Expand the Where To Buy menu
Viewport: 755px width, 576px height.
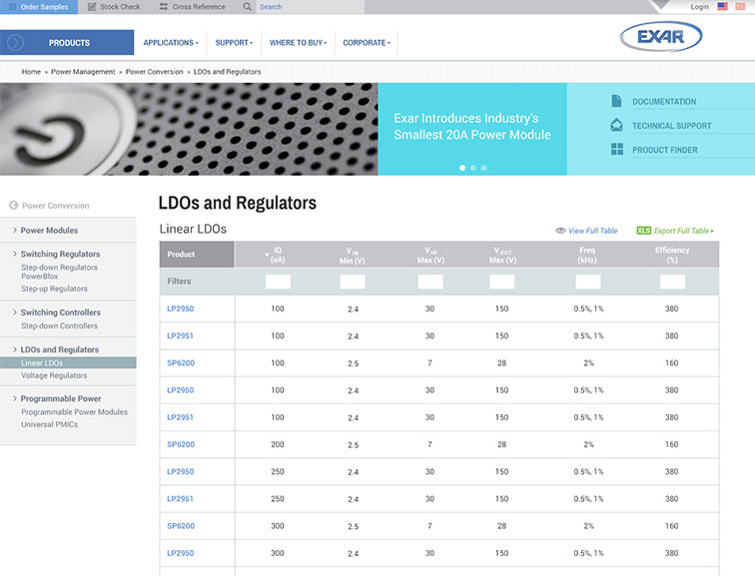pos(298,43)
